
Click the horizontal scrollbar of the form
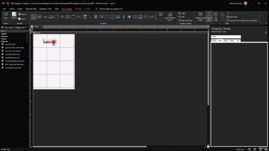click(90, 146)
